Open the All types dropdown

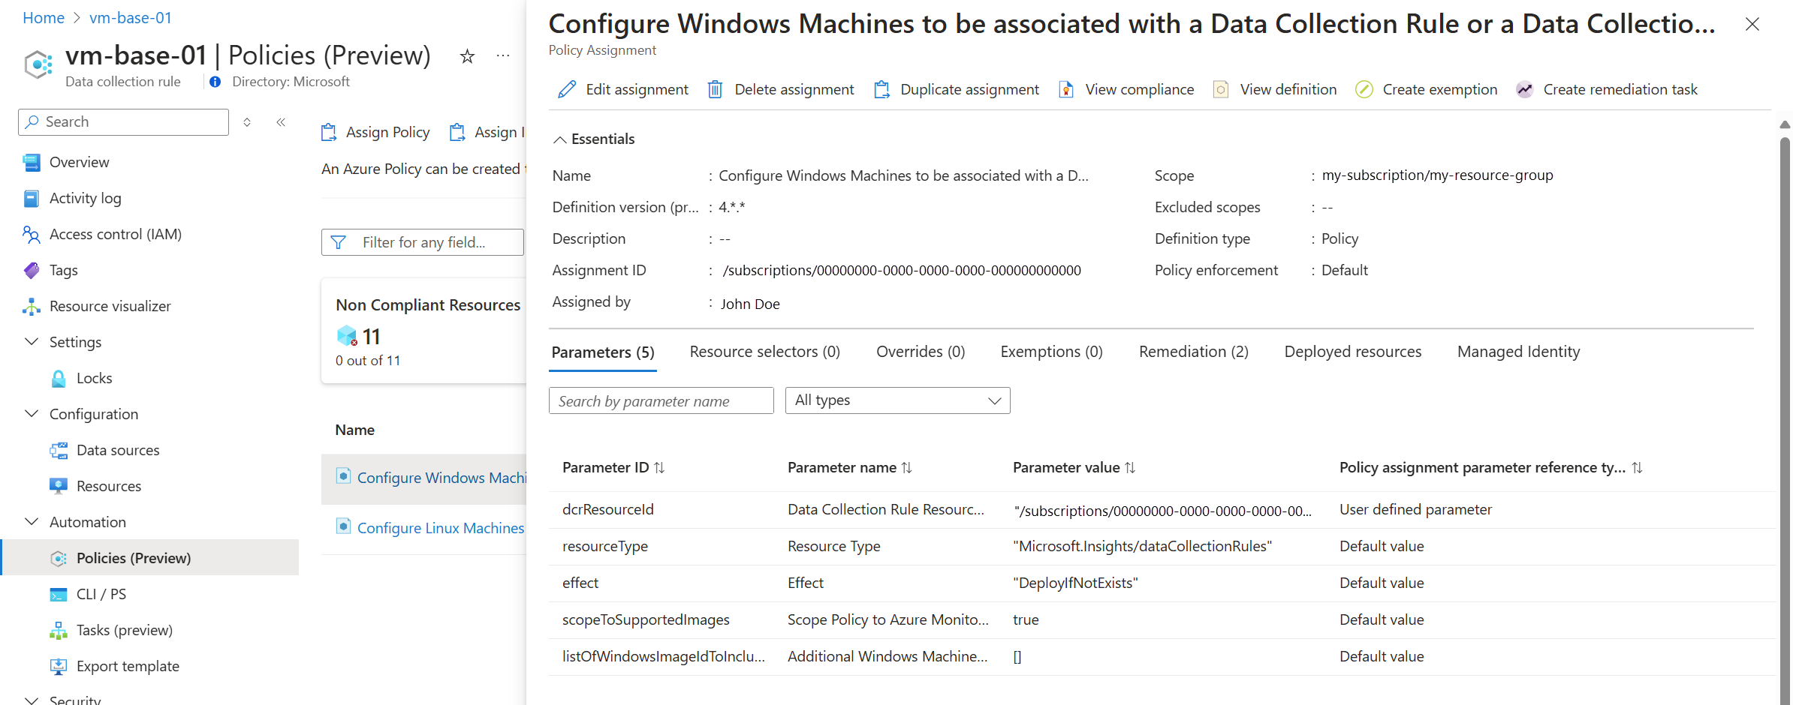tap(897, 400)
